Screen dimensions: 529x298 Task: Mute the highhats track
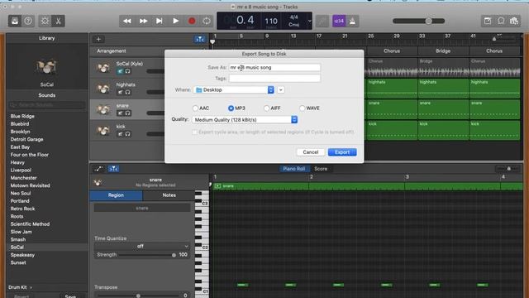point(120,92)
